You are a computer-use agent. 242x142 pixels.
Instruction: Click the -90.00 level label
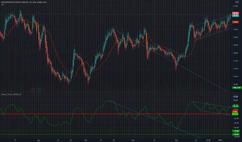pyautogui.click(x=236, y=134)
